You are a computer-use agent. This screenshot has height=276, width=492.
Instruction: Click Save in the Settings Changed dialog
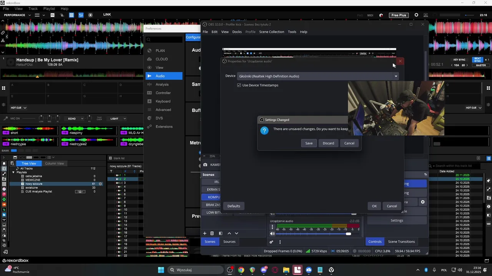[309, 143]
